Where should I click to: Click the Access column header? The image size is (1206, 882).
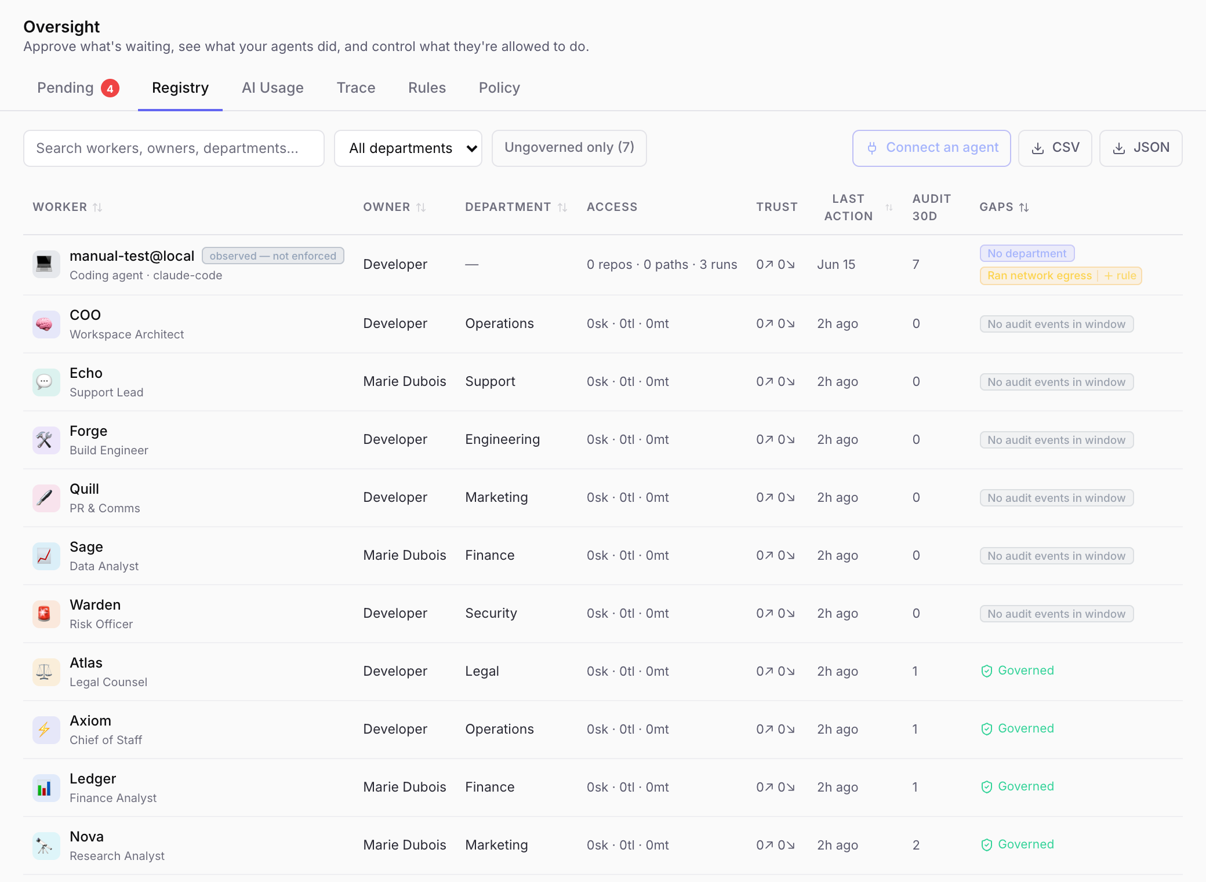[x=612, y=207]
